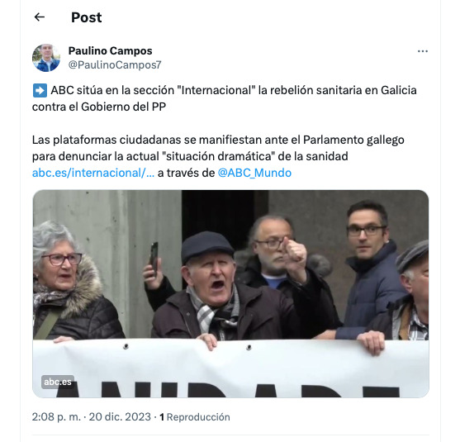460x442 pixels.
Task: Select the paragraph starting 'Las plataformas ciudadanas'
Action: point(218,156)
